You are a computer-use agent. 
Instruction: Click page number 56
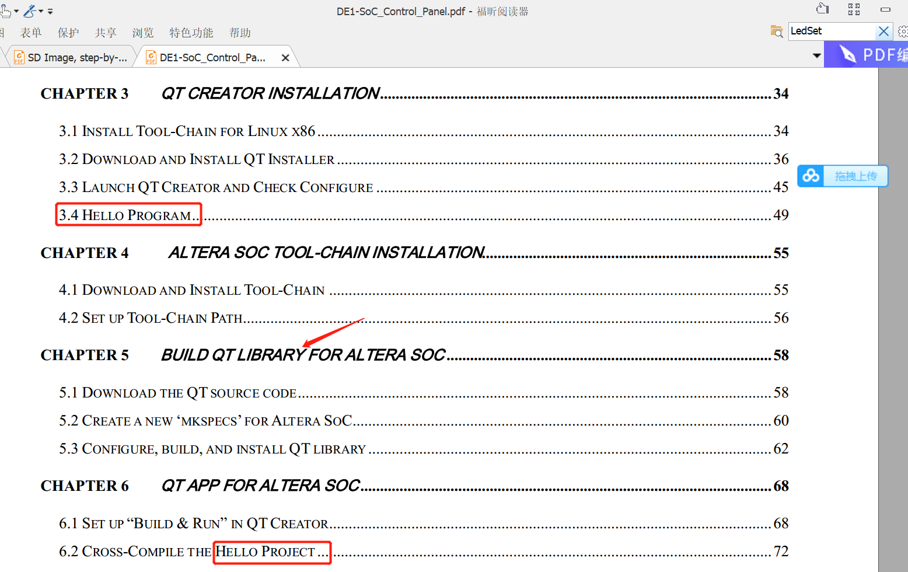(781, 318)
